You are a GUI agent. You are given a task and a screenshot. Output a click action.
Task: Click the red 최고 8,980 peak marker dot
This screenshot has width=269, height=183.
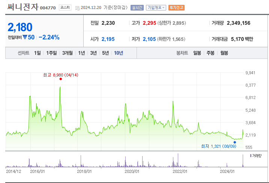coord(60,79)
